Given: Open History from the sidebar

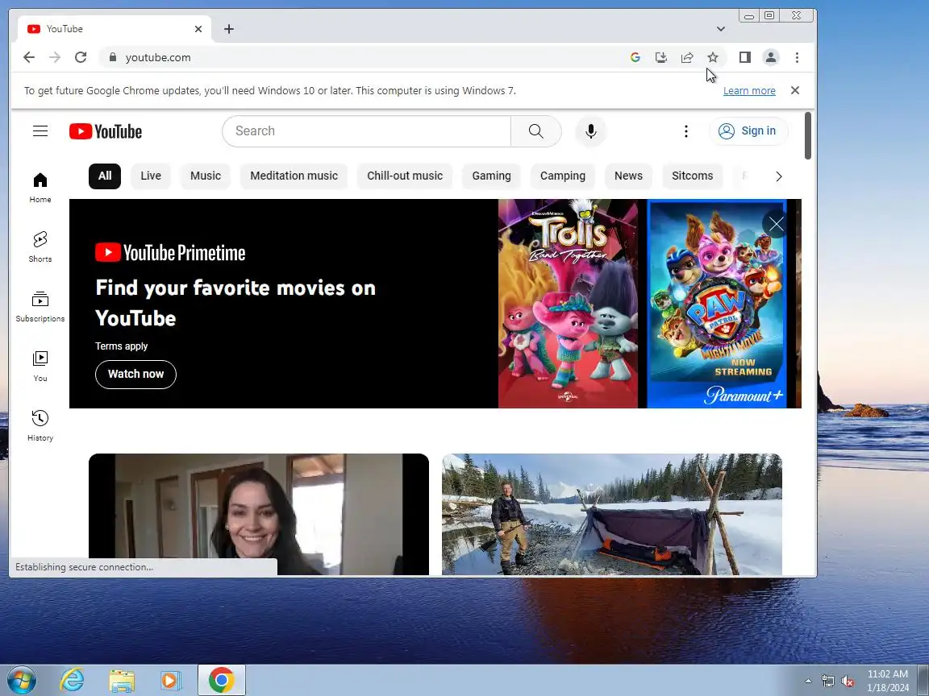Looking at the screenshot, I should pos(40,425).
